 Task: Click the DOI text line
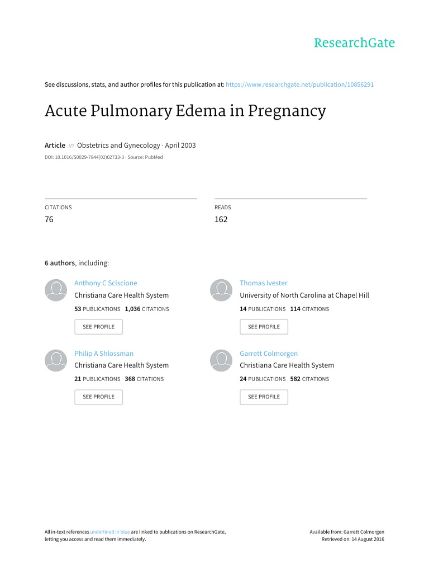tap(103, 157)
